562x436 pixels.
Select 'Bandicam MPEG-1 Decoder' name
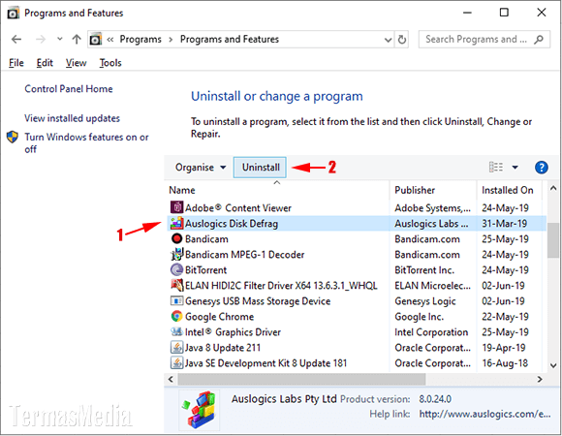coord(245,255)
